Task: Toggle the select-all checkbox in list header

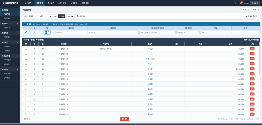Action: [26, 44]
